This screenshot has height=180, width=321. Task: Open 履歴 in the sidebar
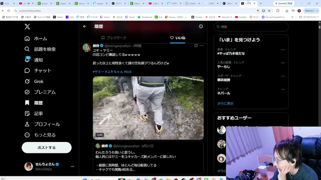click(x=34, y=103)
